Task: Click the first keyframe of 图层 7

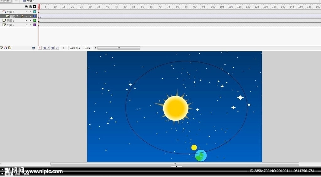Action: [39, 17]
